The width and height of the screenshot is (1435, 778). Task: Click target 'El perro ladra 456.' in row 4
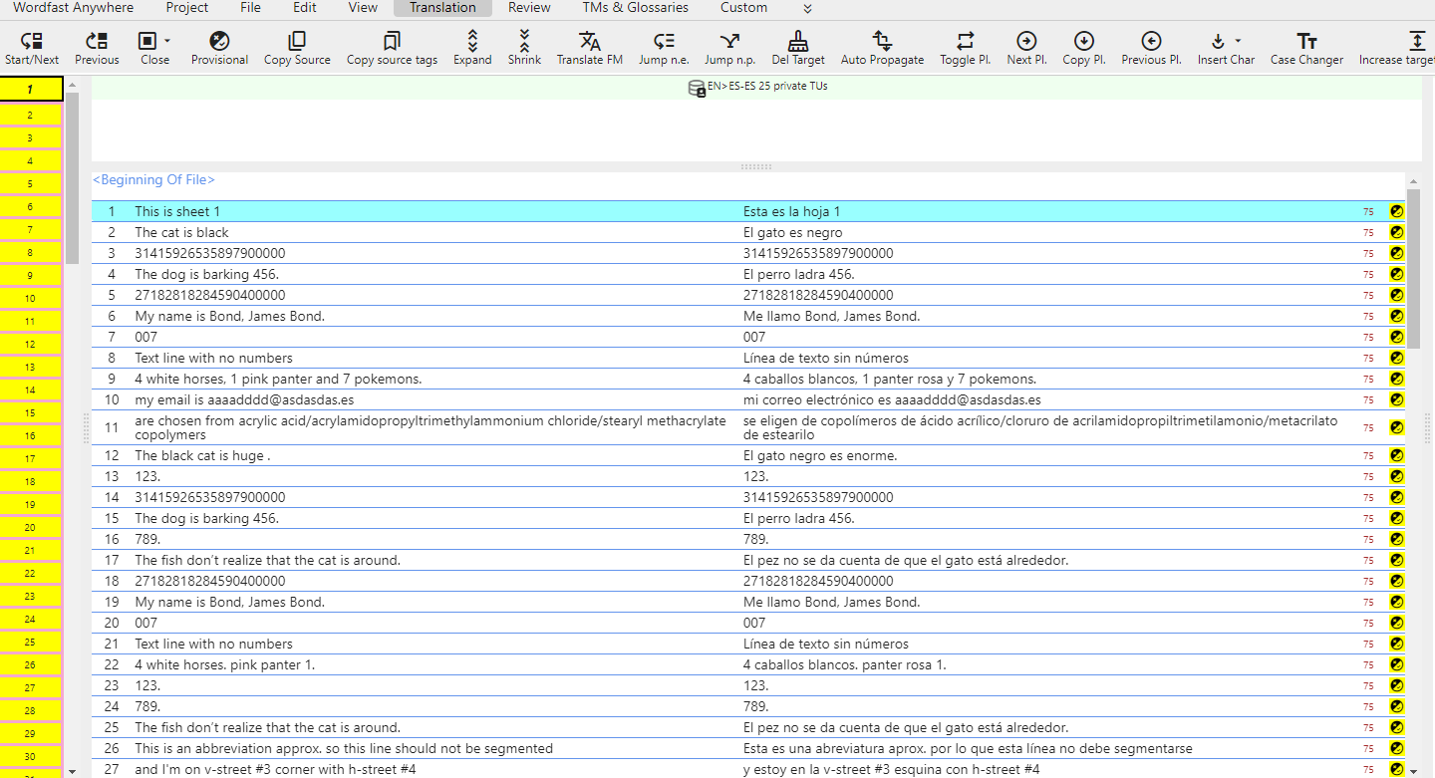pos(799,274)
